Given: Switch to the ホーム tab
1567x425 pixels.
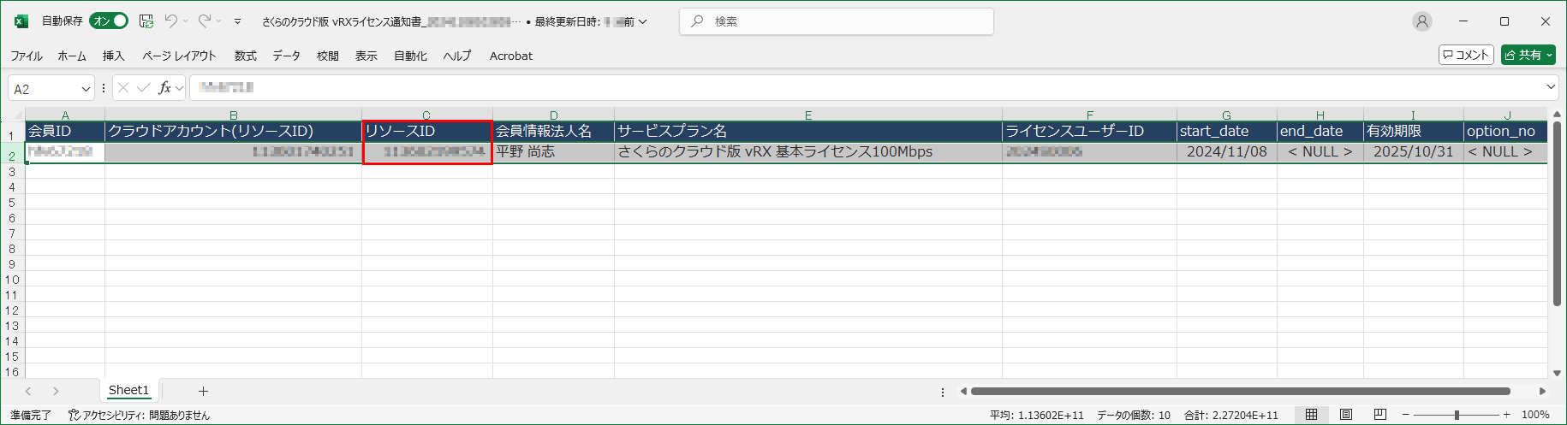Looking at the screenshot, I should (72, 56).
